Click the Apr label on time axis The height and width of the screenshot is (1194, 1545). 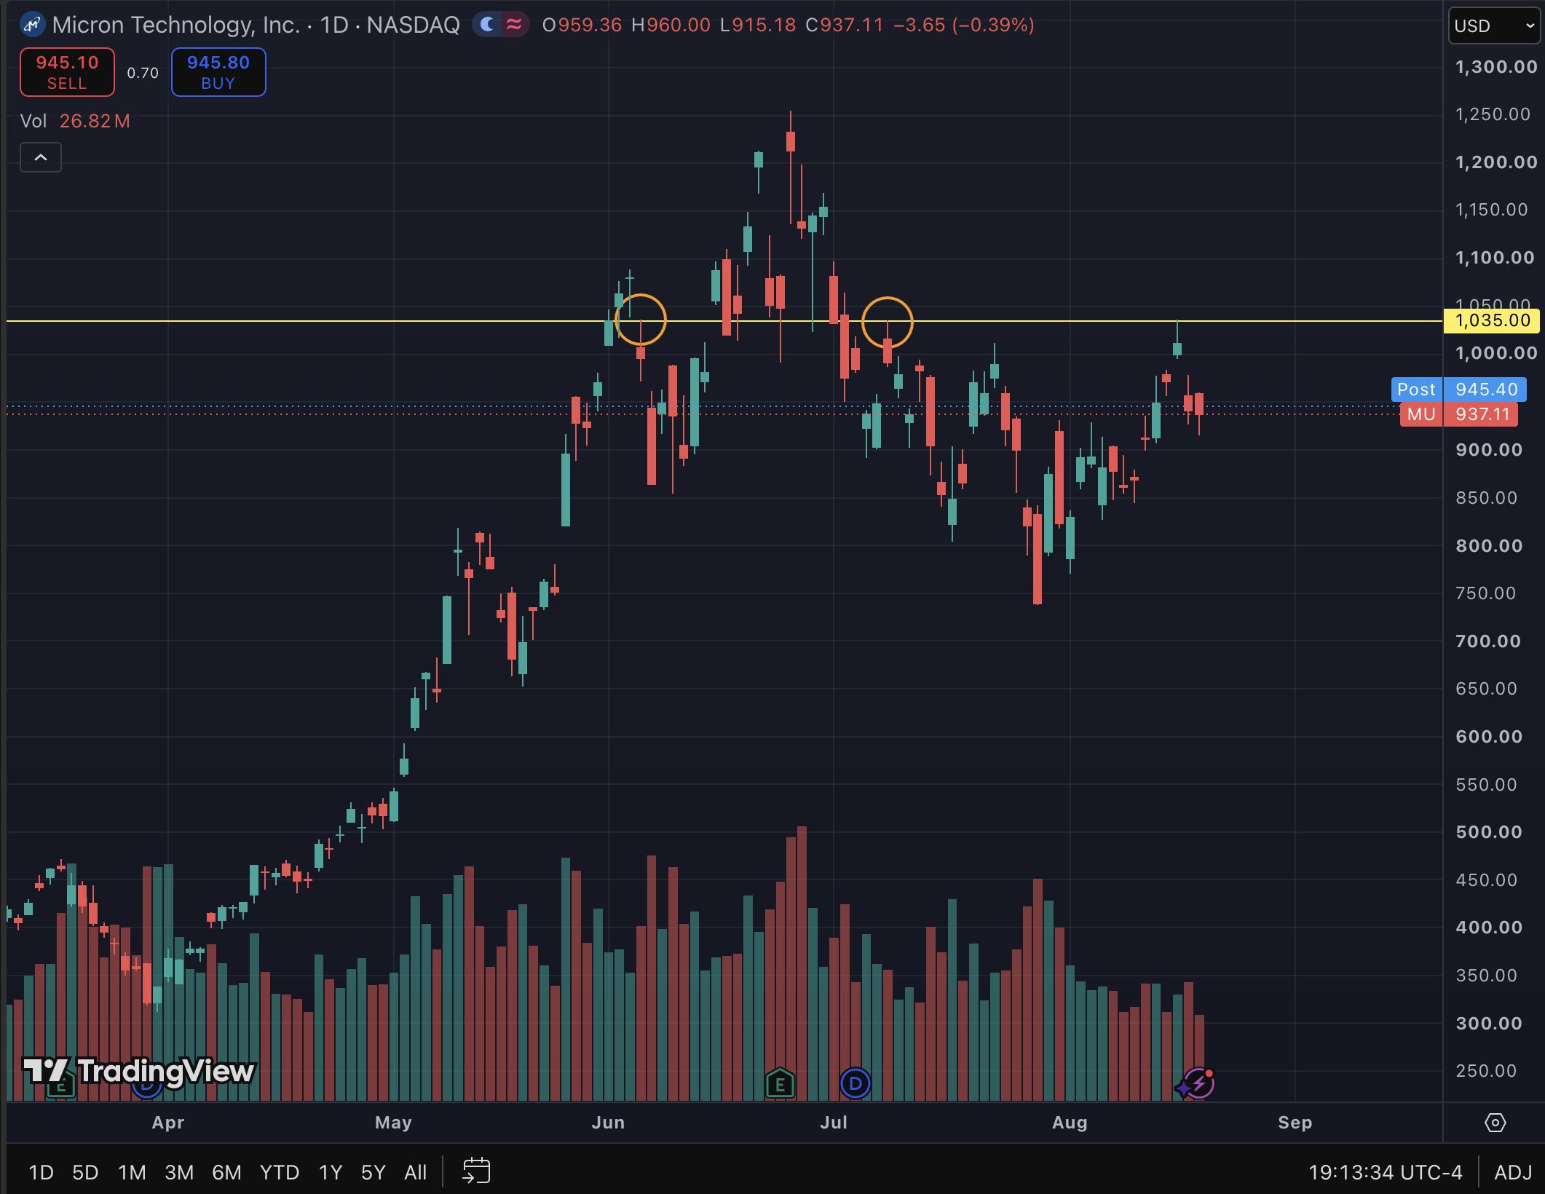168,1123
